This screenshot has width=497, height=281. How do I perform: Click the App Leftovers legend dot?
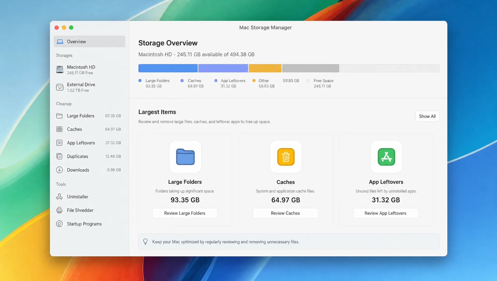216,81
